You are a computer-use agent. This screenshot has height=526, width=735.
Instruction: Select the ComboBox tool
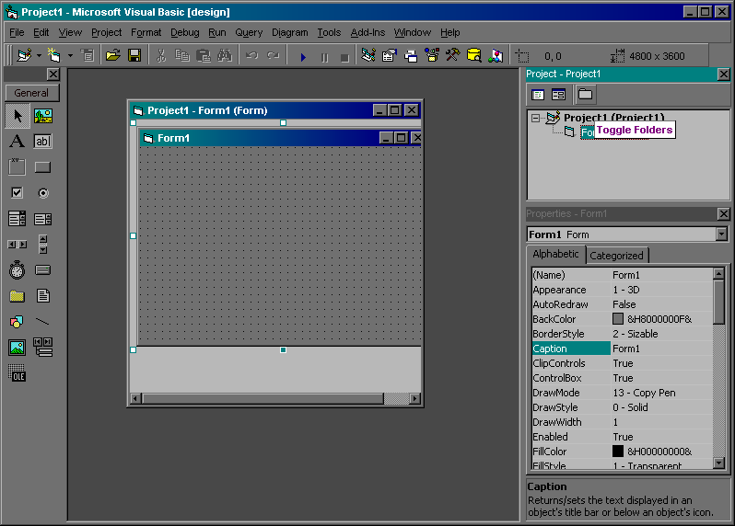coord(17,218)
